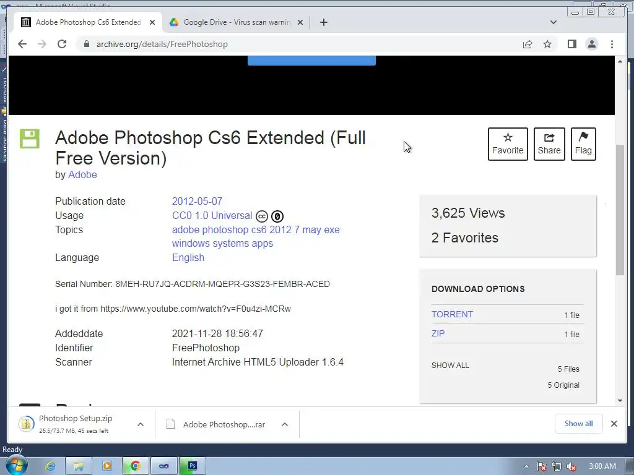
Task: Open the Photoshop Setup.zip download item
Action: point(75,424)
